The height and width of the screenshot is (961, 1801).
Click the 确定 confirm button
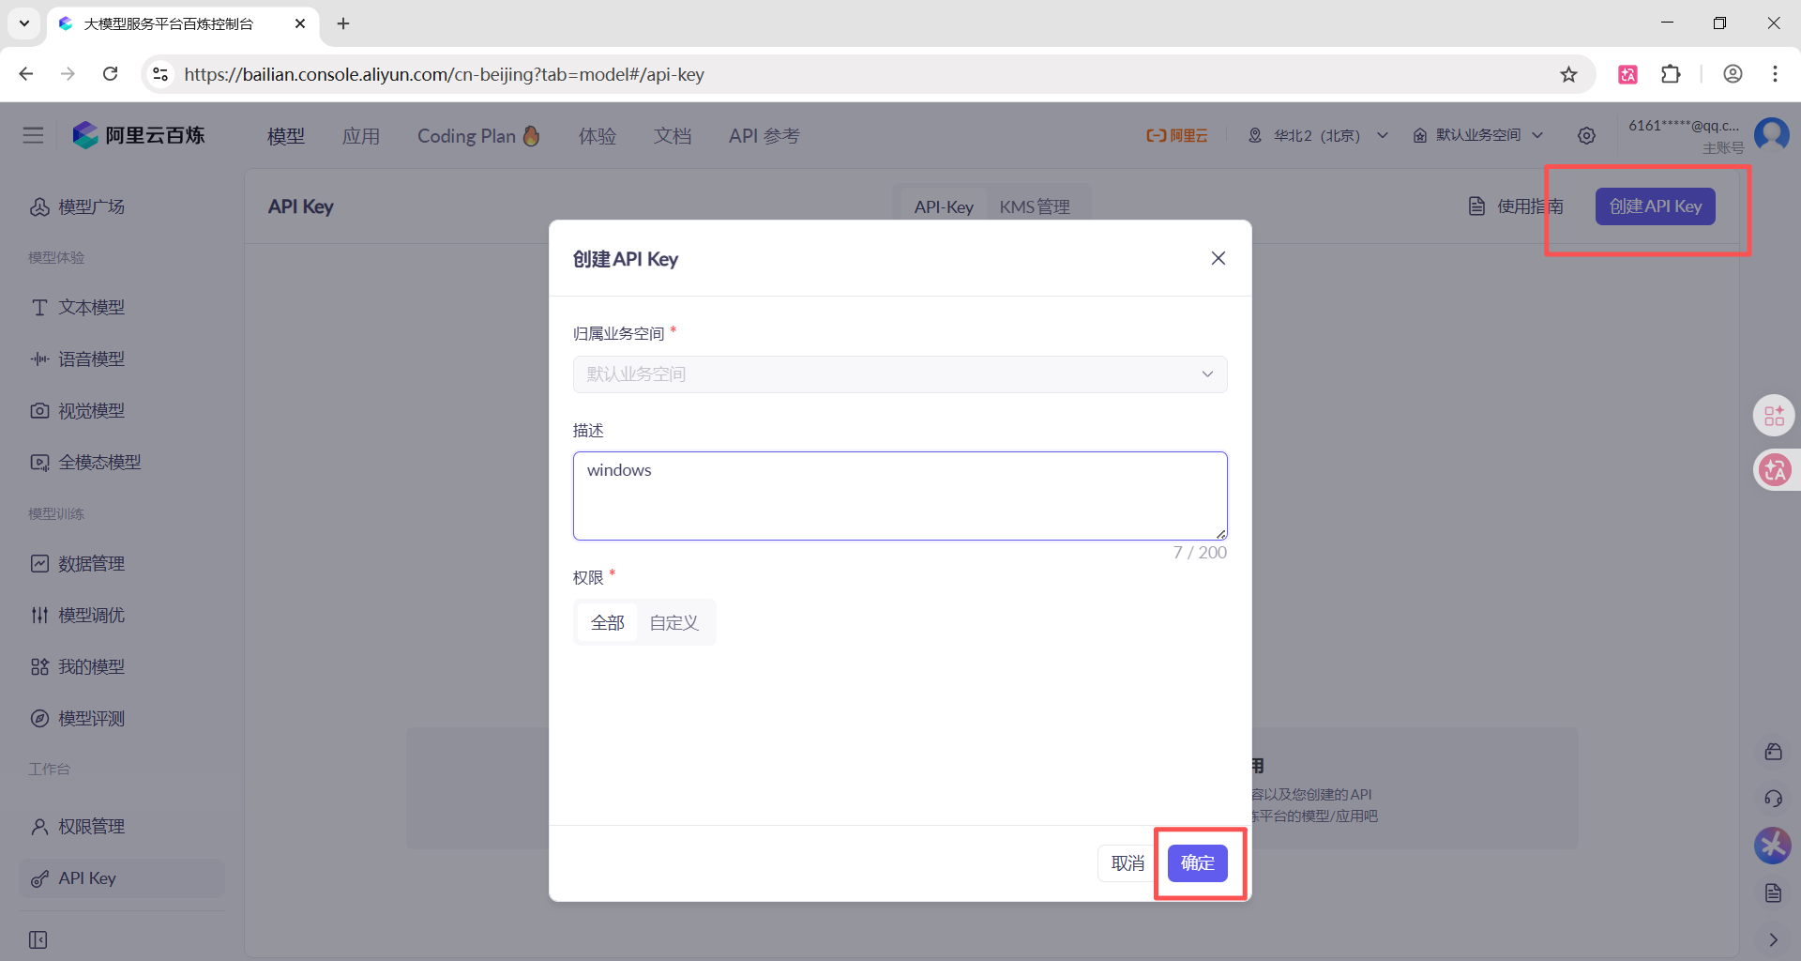tap(1197, 862)
